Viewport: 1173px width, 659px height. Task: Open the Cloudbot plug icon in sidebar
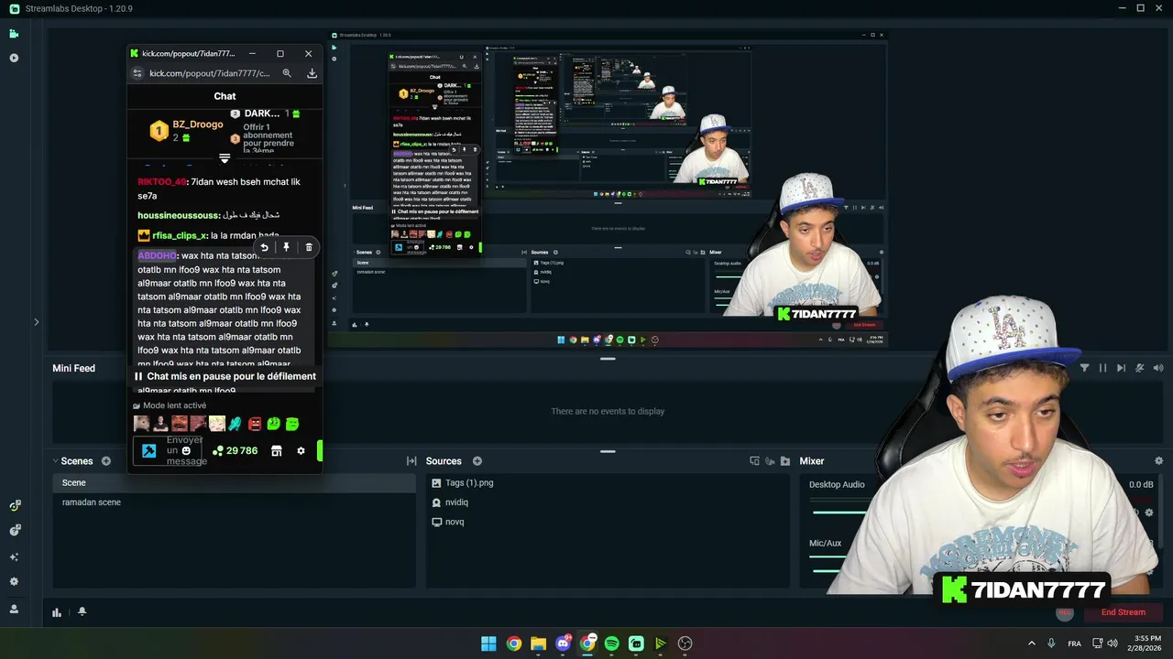(x=15, y=530)
